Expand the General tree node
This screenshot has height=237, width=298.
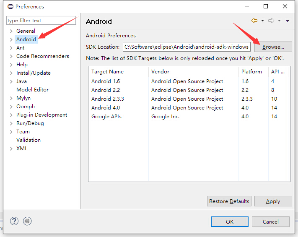click(x=11, y=31)
